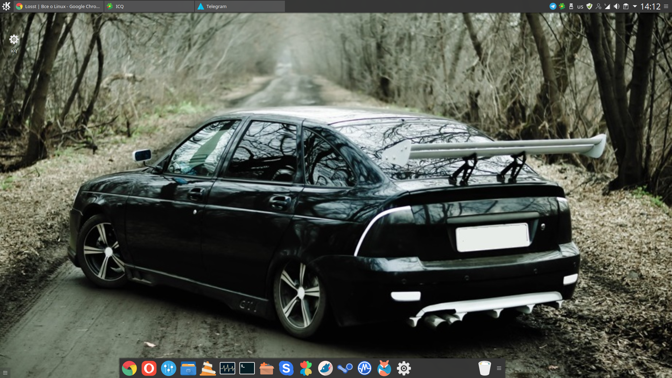Image resolution: width=672 pixels, height=378 pixels.
Task: Click the ICQ tray flower icon
Action: coord(562,6)
